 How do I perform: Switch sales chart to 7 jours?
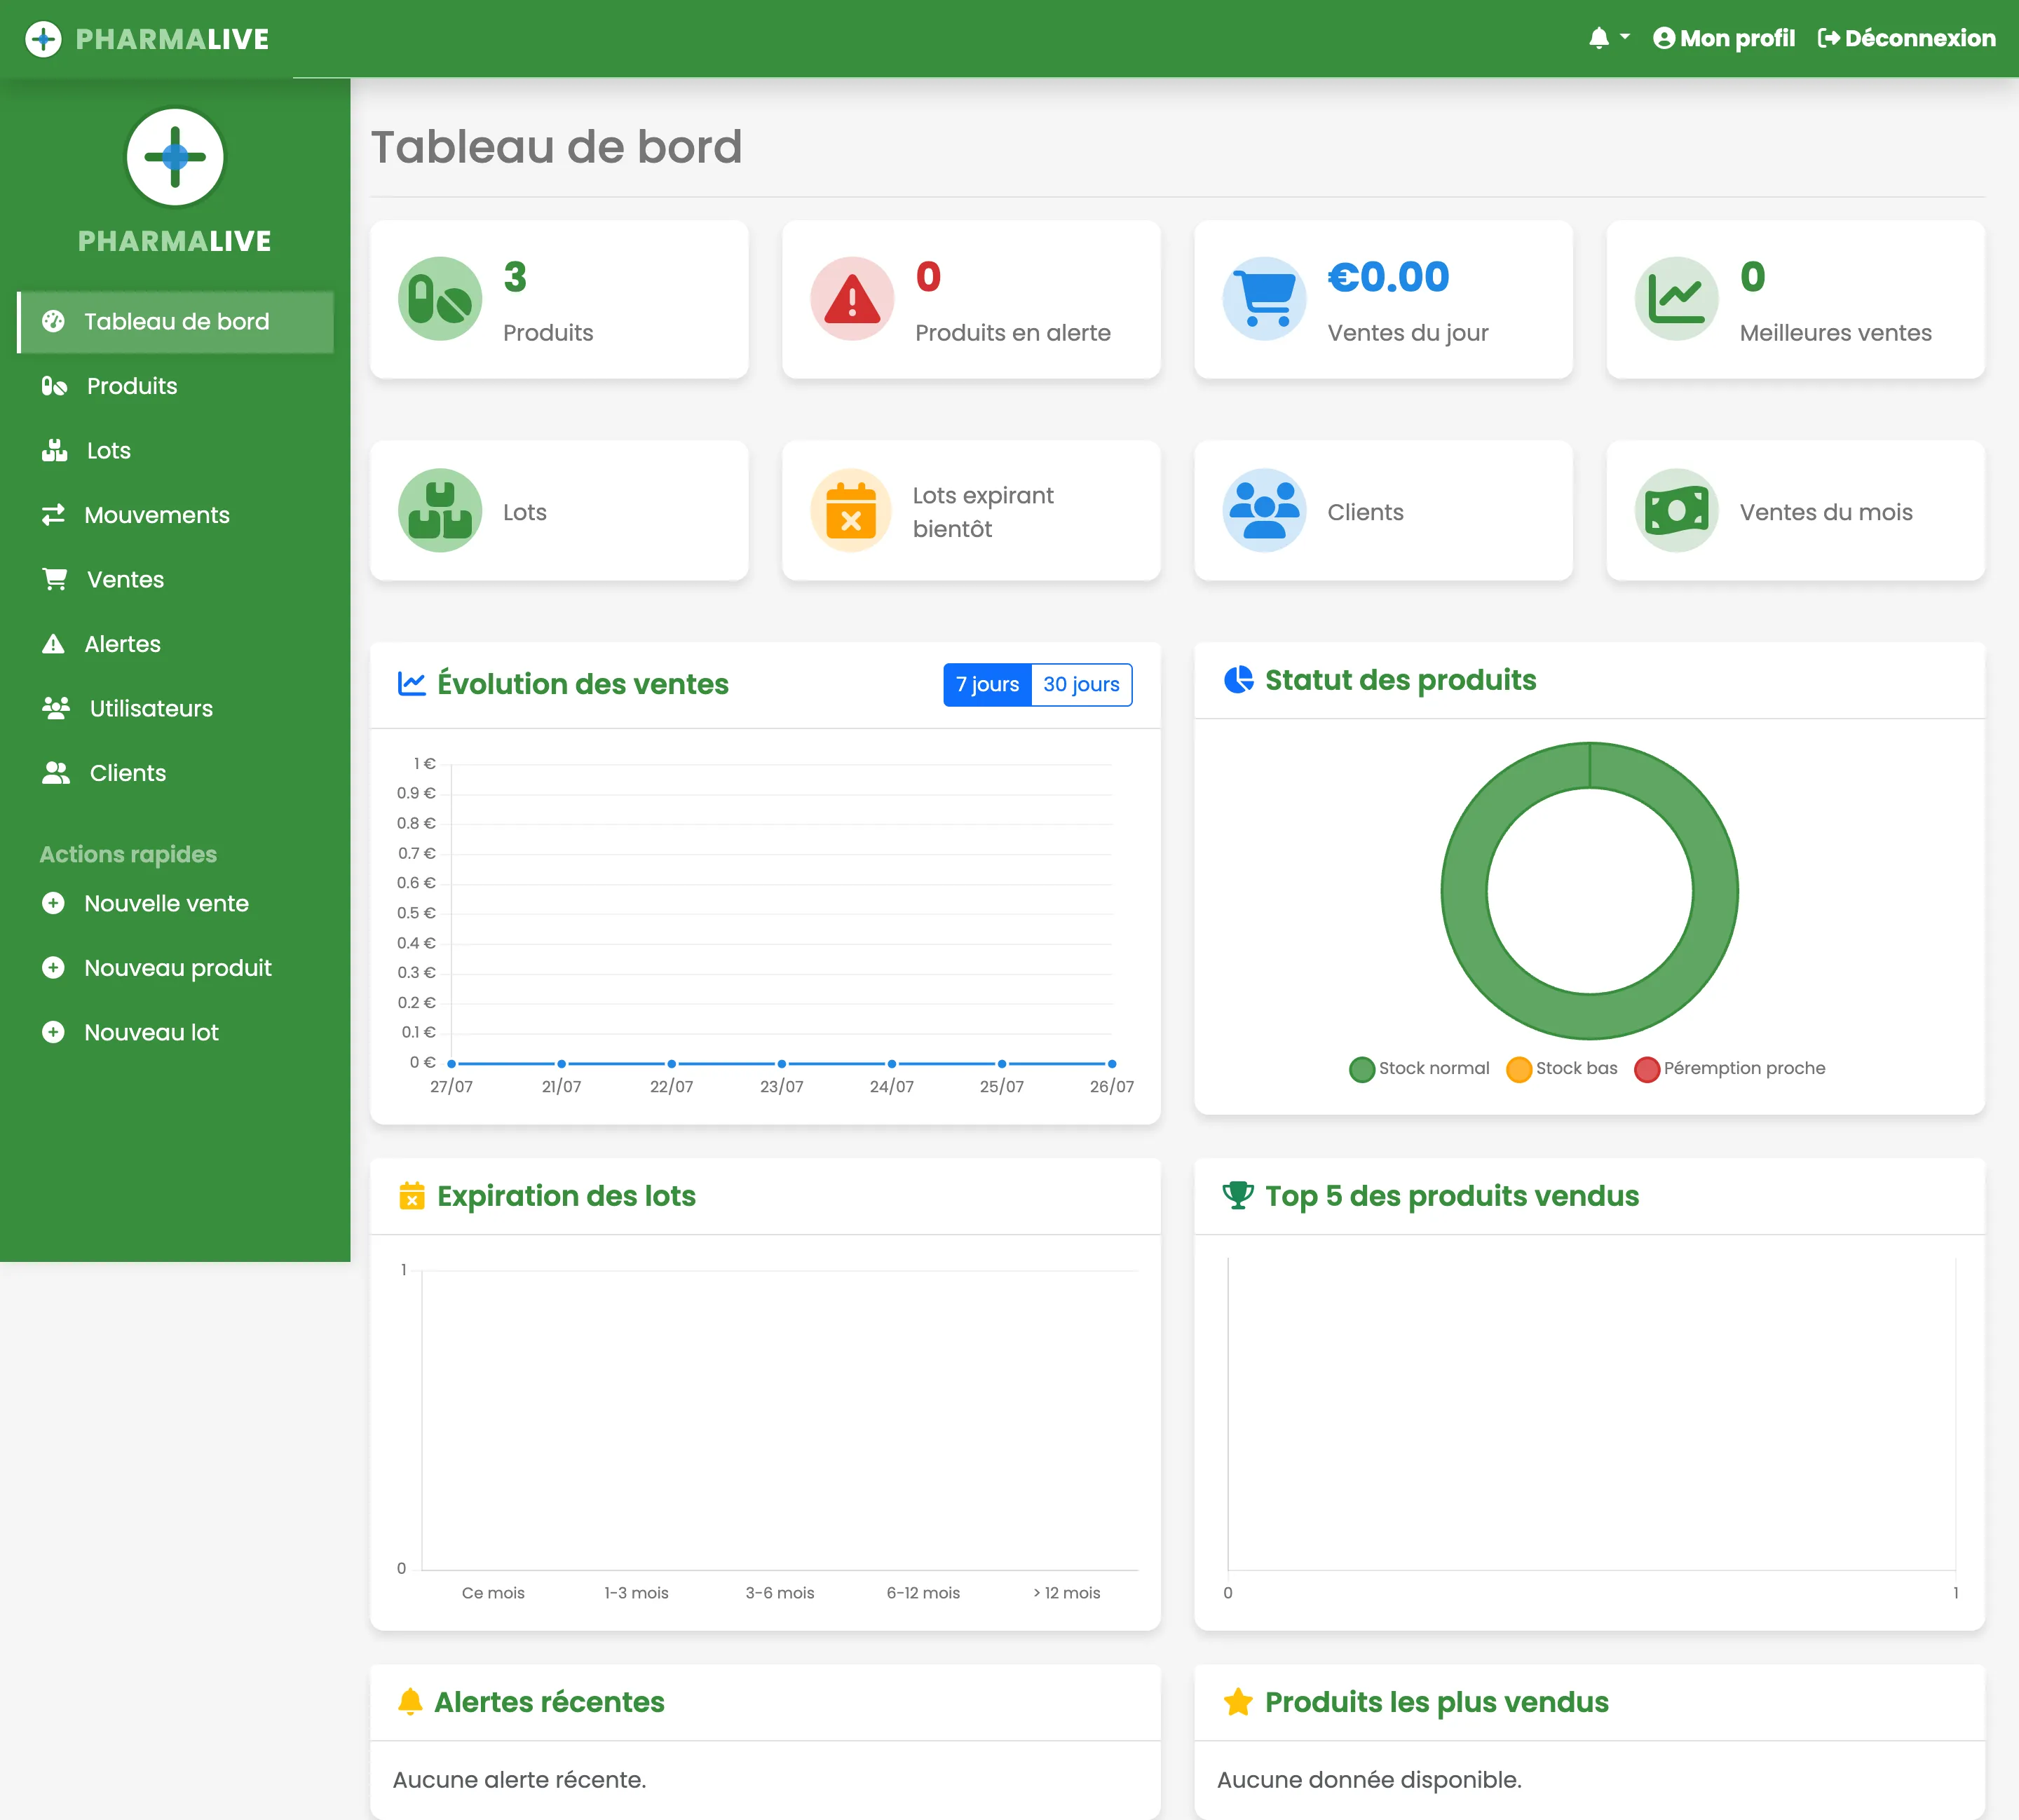pyautogui.click(x=987, y=685)
